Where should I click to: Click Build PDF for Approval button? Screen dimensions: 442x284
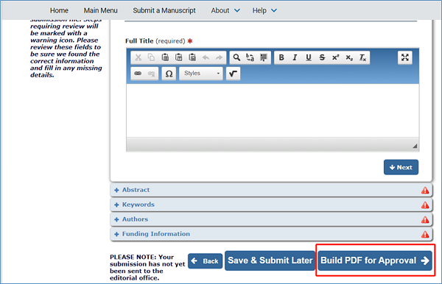coord(375,260)
